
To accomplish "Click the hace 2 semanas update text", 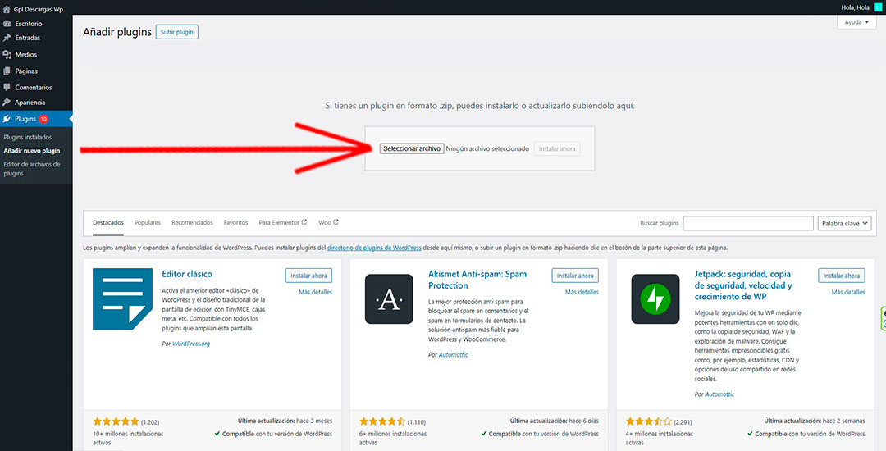I will click(x=843, y=421).
